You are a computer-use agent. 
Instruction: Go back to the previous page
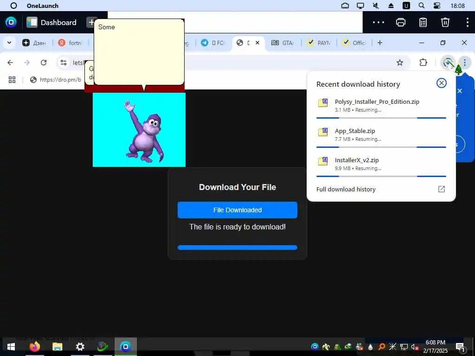click(10, 63)
